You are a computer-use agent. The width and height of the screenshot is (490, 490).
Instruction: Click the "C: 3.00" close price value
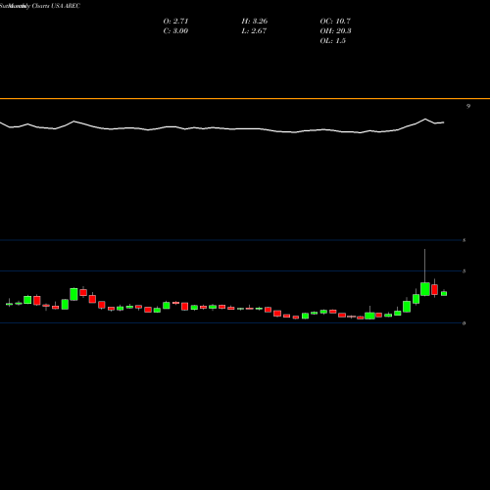pos(175,31)
